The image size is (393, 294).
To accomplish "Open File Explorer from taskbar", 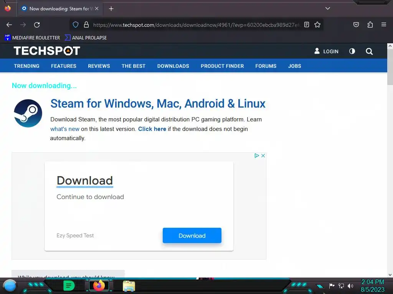I will pos(129,286).
